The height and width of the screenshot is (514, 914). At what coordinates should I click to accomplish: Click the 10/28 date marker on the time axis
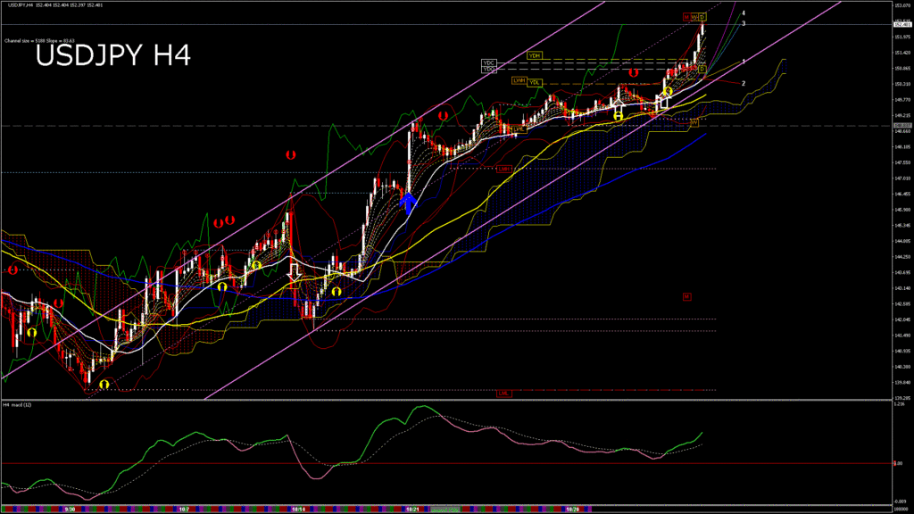[x=573, y=510]
